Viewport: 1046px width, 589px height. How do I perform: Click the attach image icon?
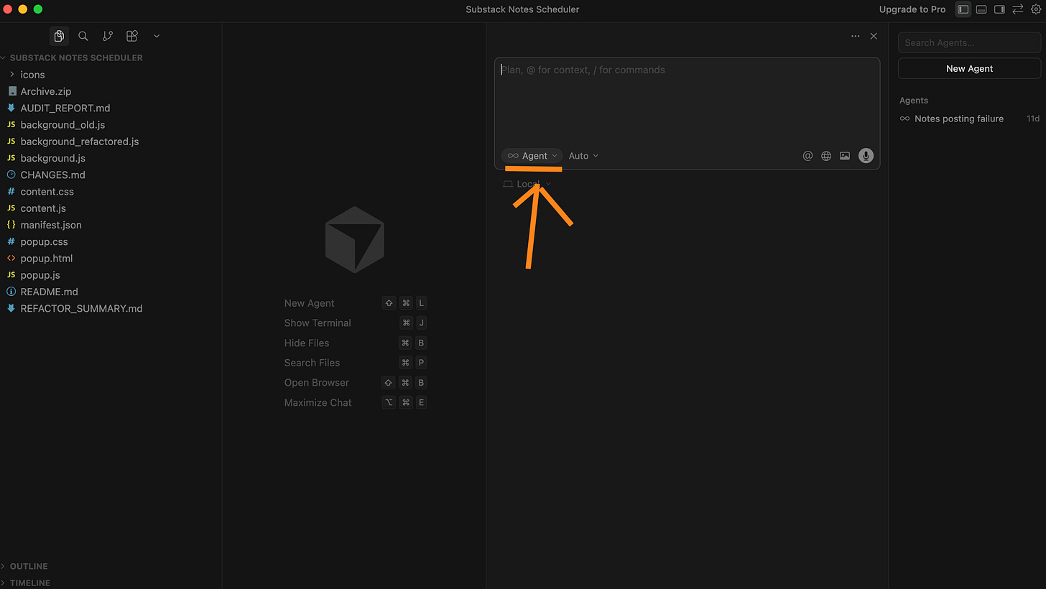pyautogui.click(x=845, y=156)
